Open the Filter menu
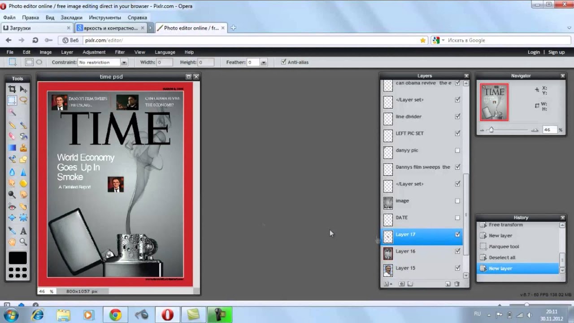Image resolution: width=574 pixels, height=323 pixels. pos(120,52)
